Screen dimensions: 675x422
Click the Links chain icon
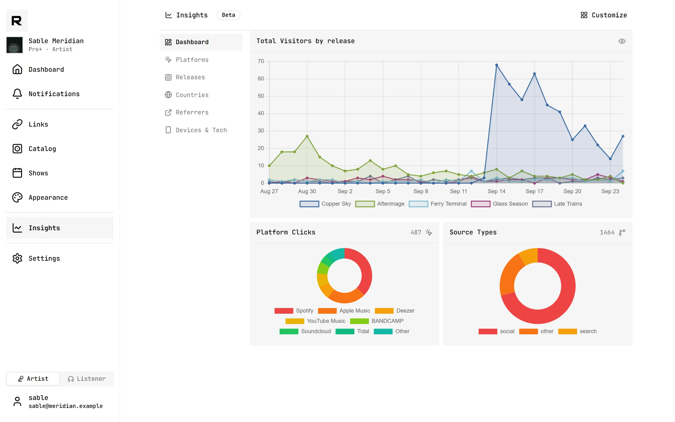click(17, 124)
